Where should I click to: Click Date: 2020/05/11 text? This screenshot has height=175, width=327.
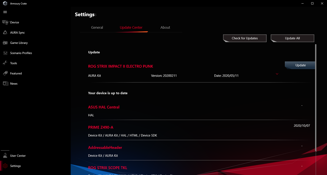226,76
